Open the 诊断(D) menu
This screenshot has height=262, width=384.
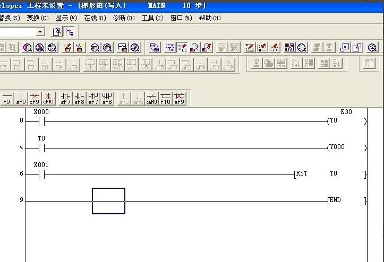coord(124,18)
